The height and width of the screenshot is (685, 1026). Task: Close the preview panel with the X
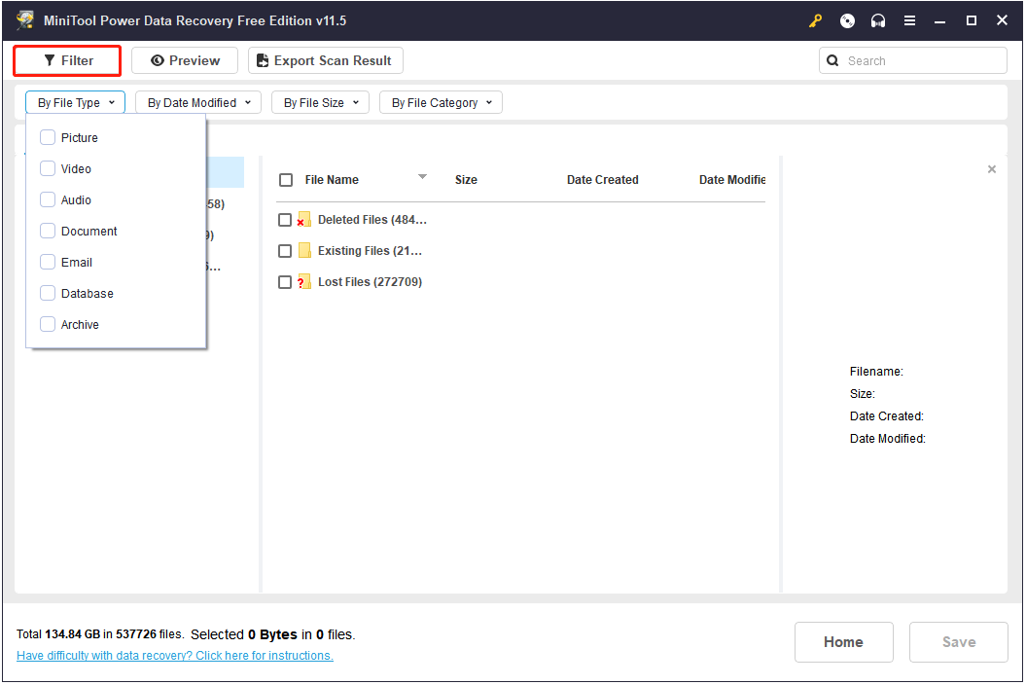(x=992, y=169)
